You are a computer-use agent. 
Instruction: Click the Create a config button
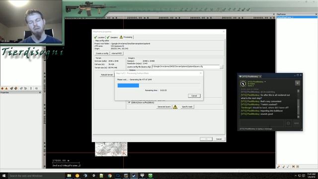[x=102, y=53]
